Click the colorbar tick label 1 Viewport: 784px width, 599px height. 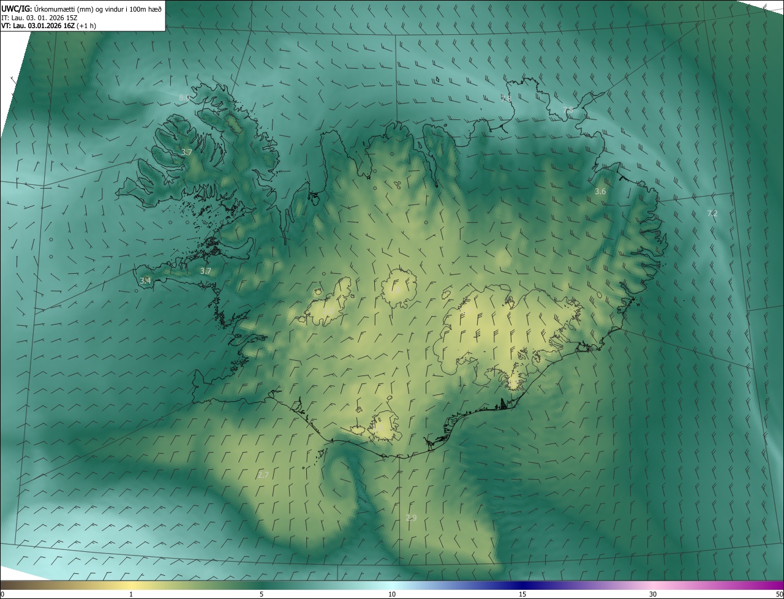click(131, 595)
